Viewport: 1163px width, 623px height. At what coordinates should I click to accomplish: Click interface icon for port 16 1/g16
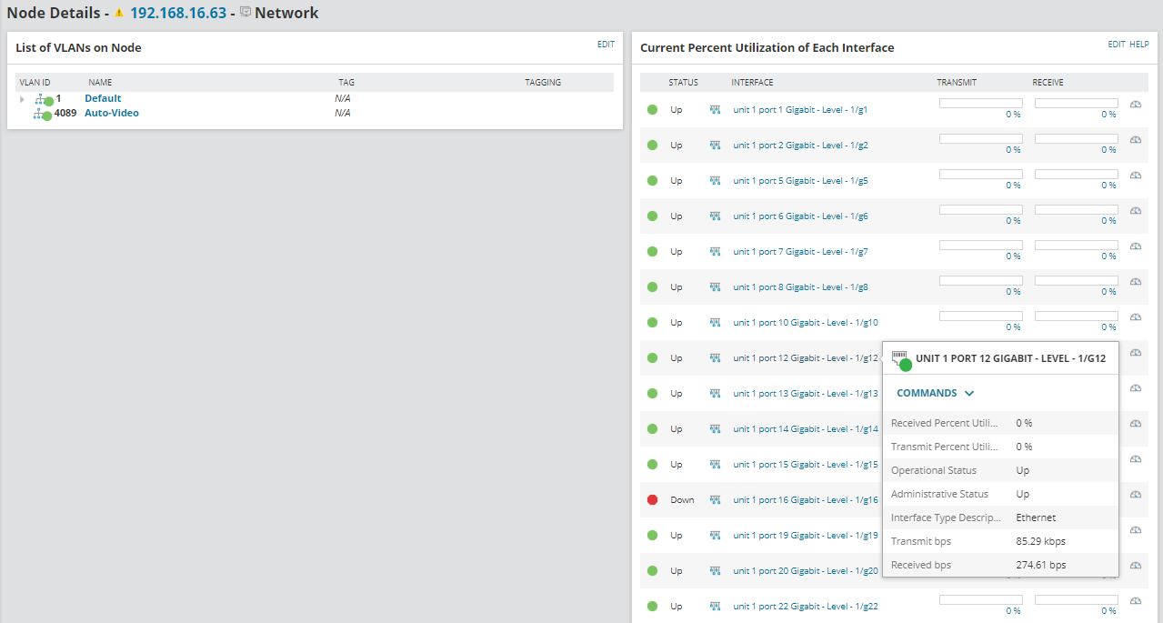pos(715,500)
